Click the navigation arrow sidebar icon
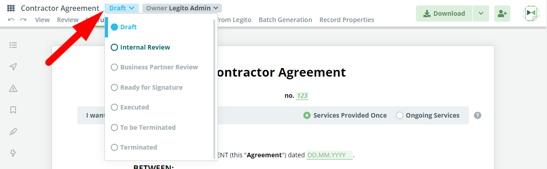Viewport: 547px width, 169px height. [x=13, y=67]
